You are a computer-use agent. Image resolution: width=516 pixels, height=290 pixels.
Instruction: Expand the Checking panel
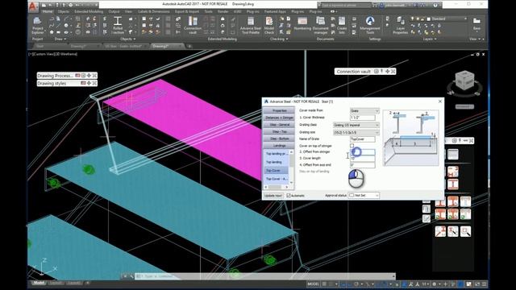[x=279, y=39]
